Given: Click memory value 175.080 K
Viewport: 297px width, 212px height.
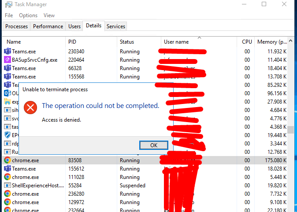Looking at the screenshot, I should point(275,160).
